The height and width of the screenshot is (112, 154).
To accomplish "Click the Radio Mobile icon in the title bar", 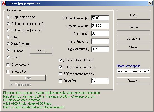I will coord(3,3).
